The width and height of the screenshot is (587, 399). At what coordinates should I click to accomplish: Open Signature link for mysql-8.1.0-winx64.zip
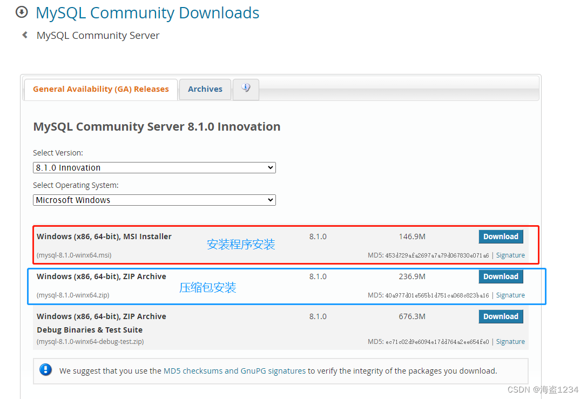(x=510, y=295)
